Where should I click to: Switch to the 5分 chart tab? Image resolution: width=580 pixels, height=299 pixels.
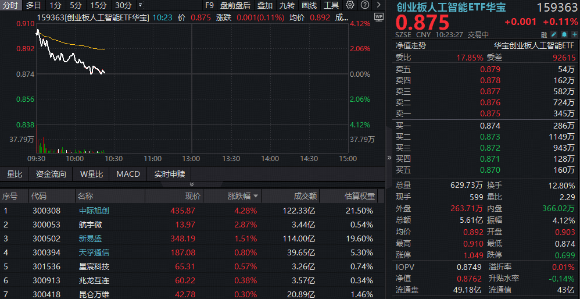coord(76,5)
